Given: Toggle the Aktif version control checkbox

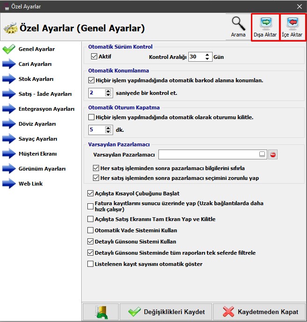Looking at the screenshot, I should [94, 57].
